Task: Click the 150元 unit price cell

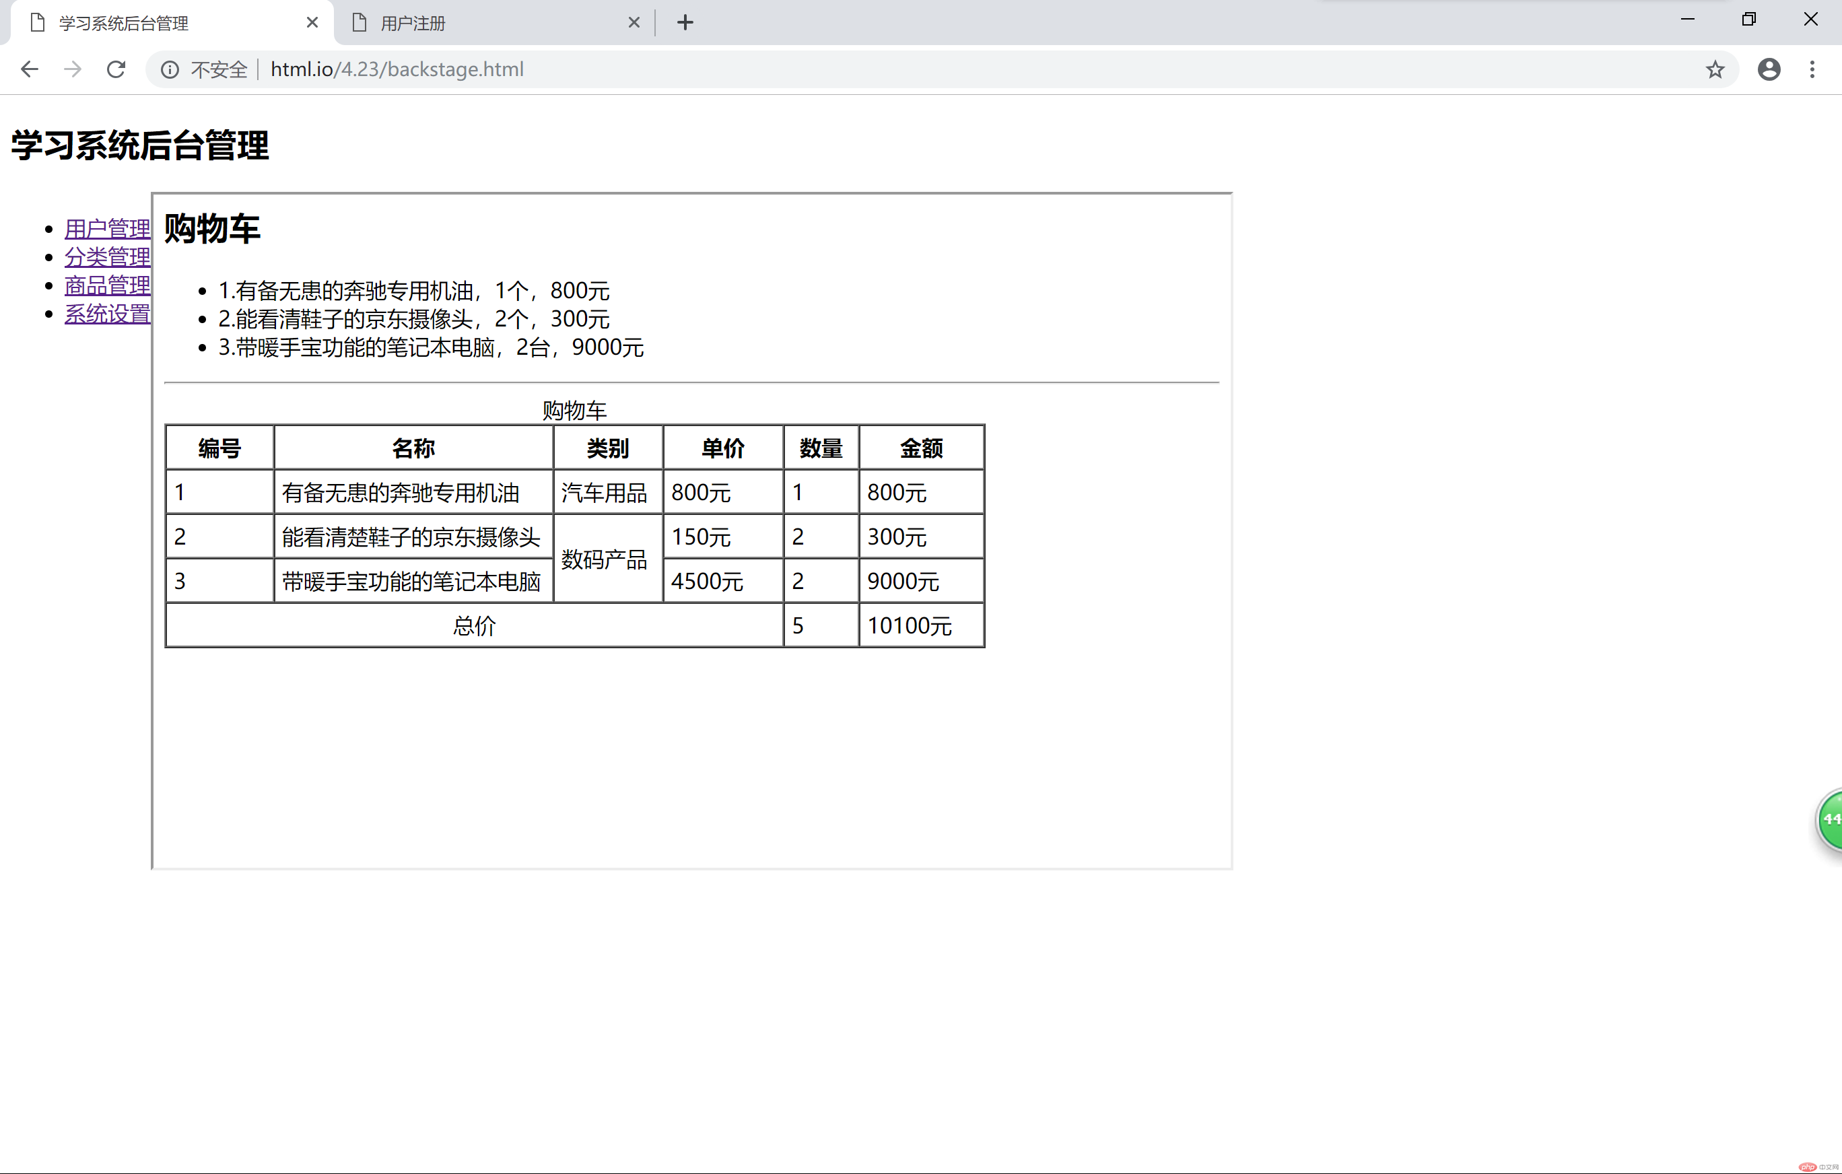Action: pyautogui.click(x=724, y=536)
